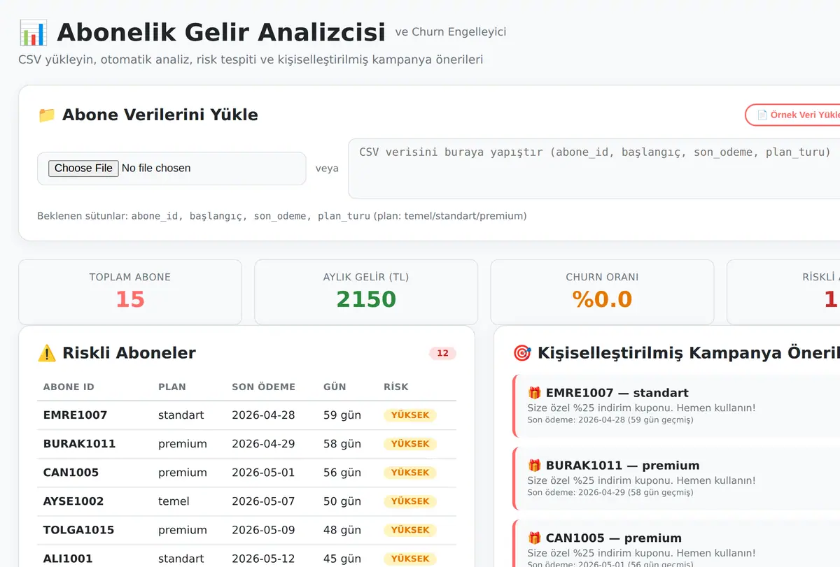The width and height of the screenshot is (840, 567).
Task: Click the bar chart icon in title
Action: click(33, 32)
